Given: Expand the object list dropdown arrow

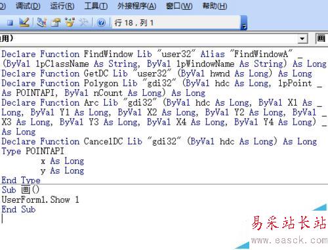Looking at the screenshot, I should pos(302,39).
